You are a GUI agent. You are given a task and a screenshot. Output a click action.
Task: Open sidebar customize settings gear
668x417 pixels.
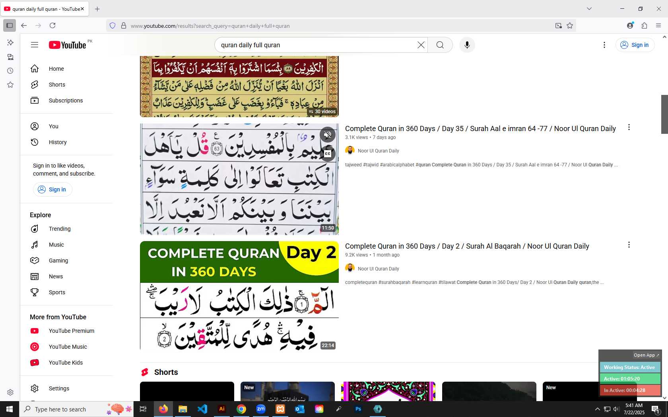[10, 392]
